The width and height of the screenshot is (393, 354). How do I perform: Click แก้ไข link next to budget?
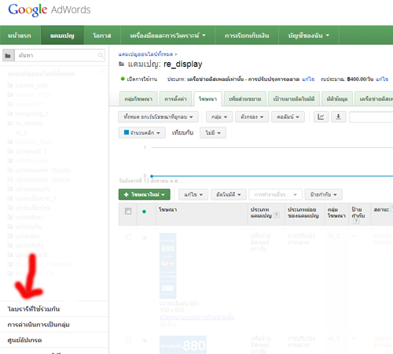point(382,79)
